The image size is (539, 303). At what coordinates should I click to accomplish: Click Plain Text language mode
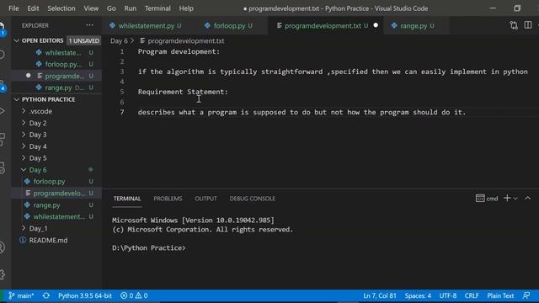tap(500, 295)
